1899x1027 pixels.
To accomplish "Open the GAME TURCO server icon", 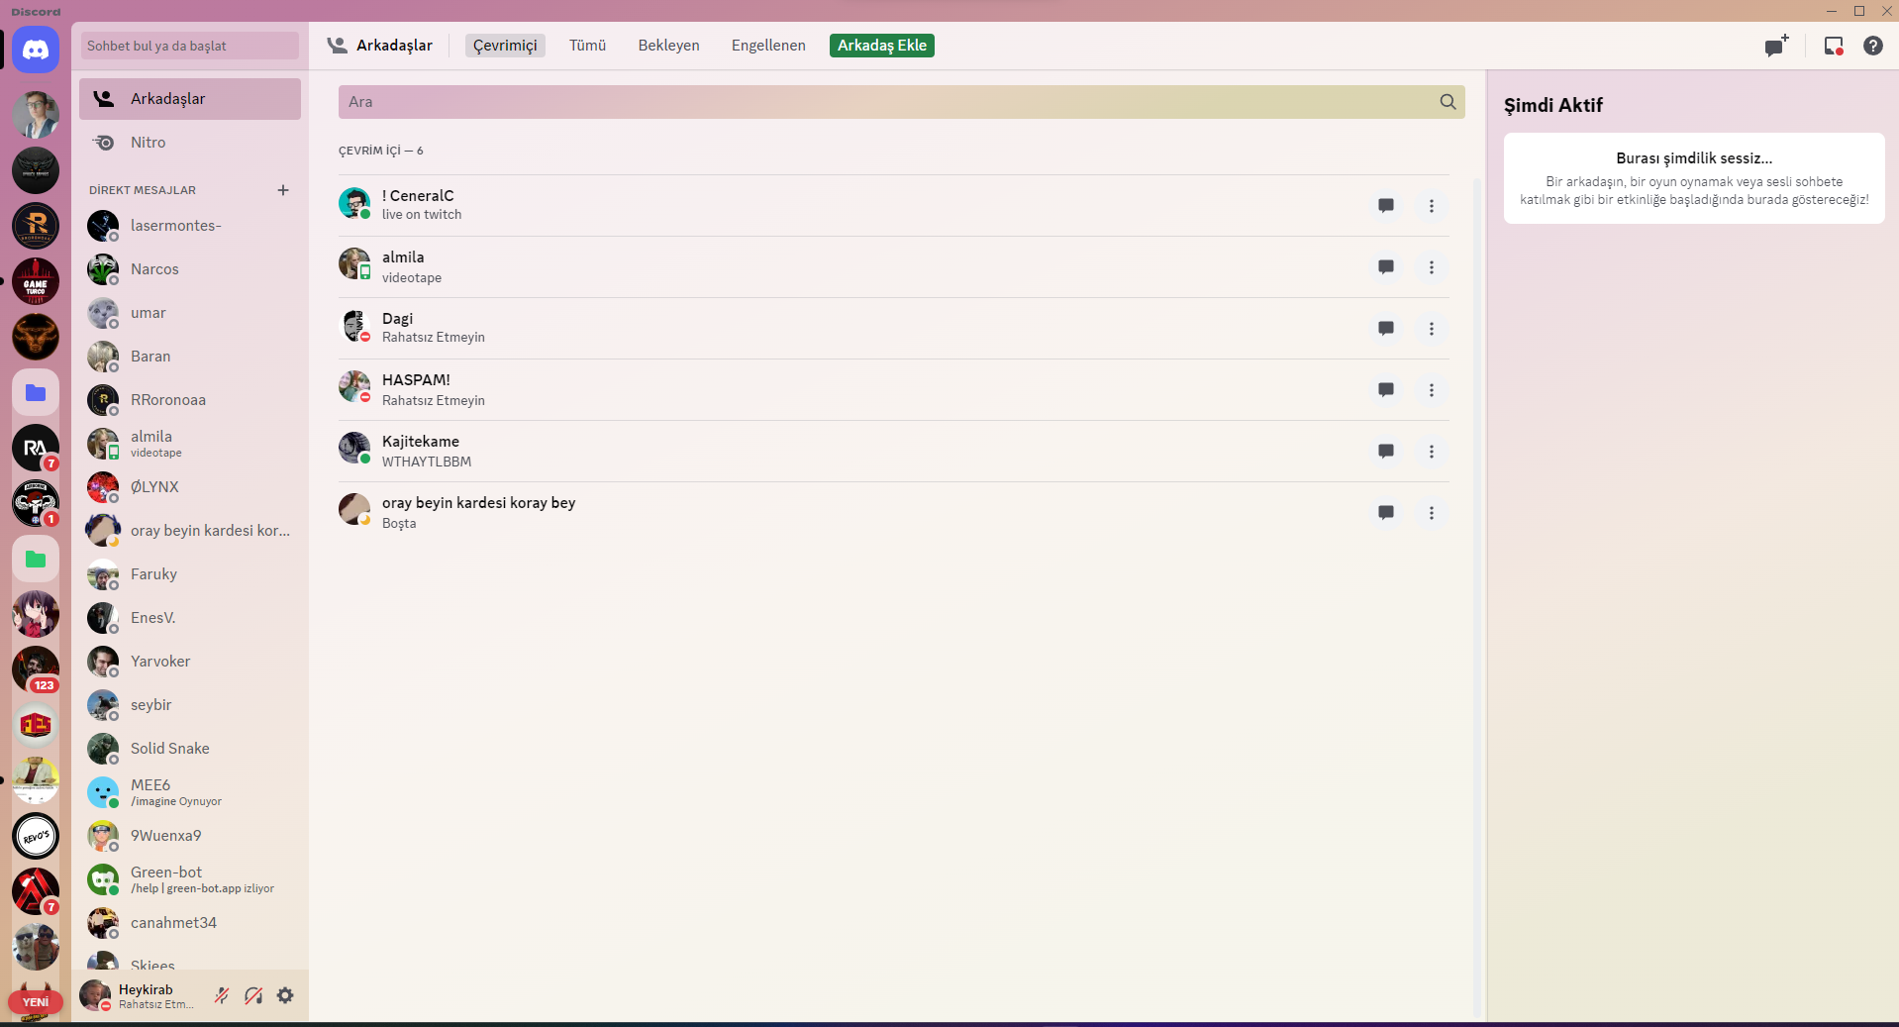I will coord(36,282).
